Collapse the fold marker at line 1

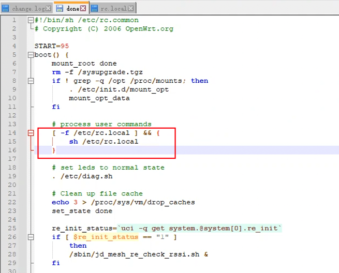[x=31, y=20]
